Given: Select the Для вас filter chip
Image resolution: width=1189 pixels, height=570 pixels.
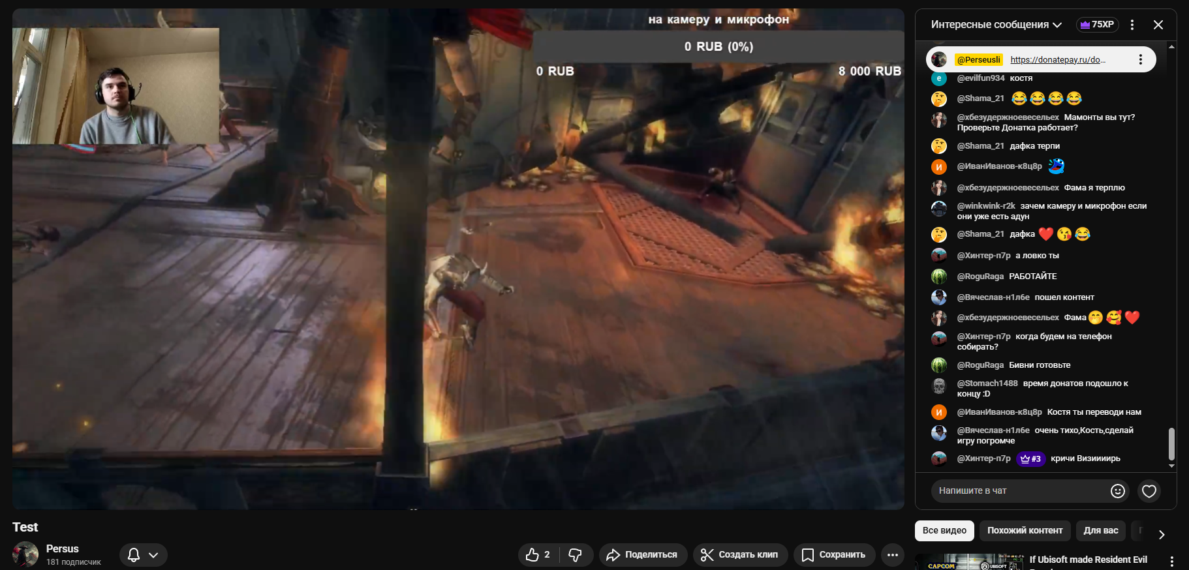Looking at the screenshot, I should 1101,531.
